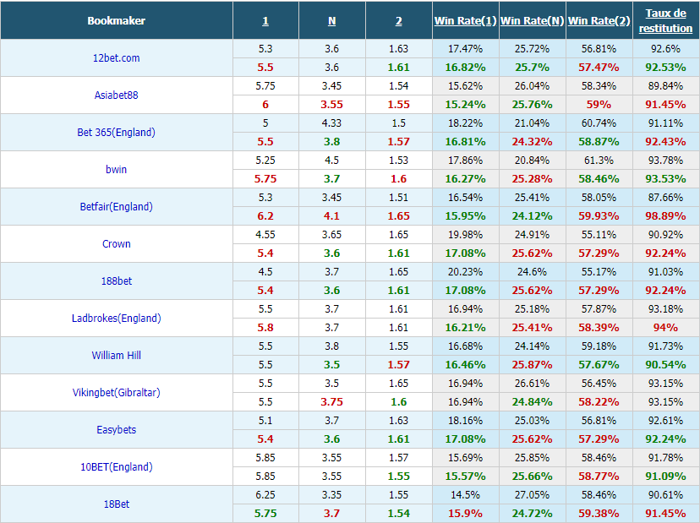Select Asiabet88's 59% win rate
Viewport: 700px width, 523px height.
tap(599, 105)
